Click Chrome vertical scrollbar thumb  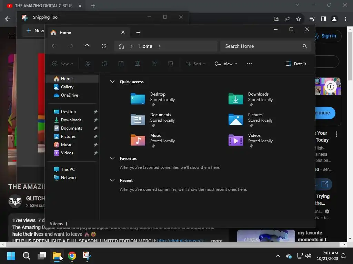[350, 56]
